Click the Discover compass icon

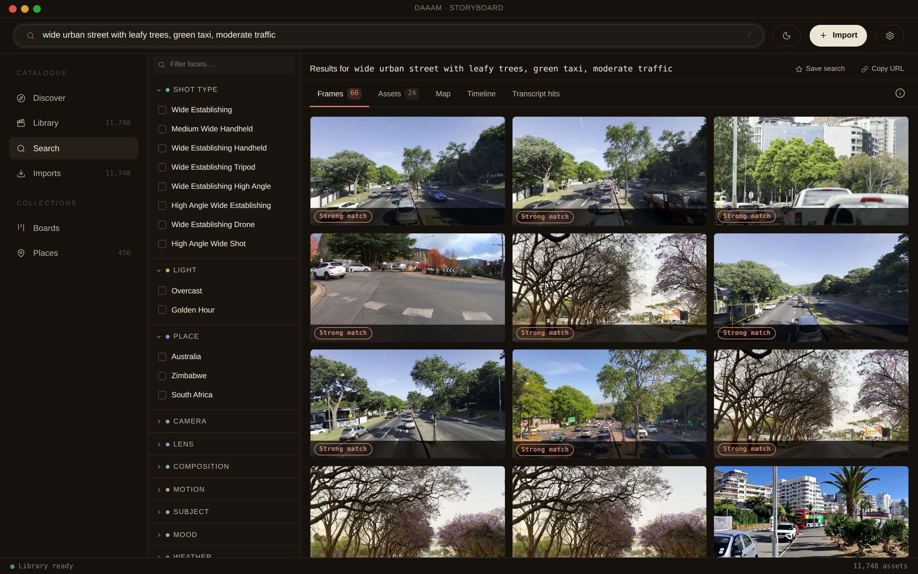(21, 98)
